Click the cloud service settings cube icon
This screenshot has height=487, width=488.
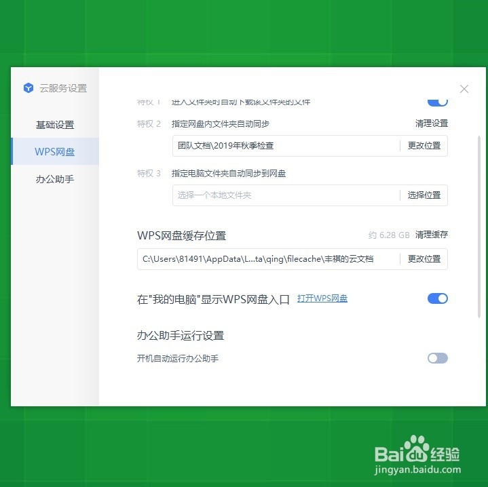29,88
